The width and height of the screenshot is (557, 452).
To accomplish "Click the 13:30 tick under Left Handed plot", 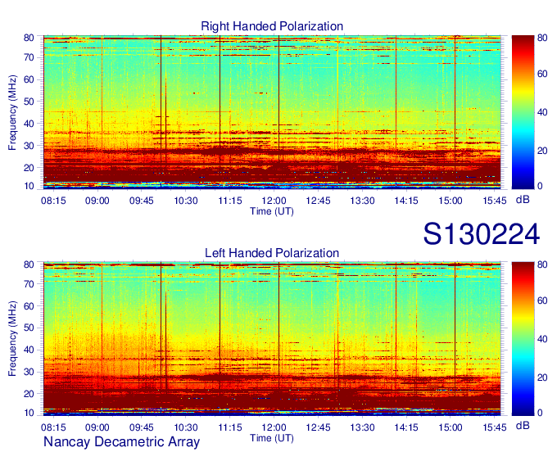I will [362, 427].
